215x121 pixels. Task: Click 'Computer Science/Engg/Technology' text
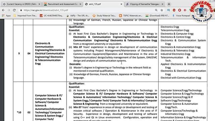pyautogui.click(x=181, y=90)
